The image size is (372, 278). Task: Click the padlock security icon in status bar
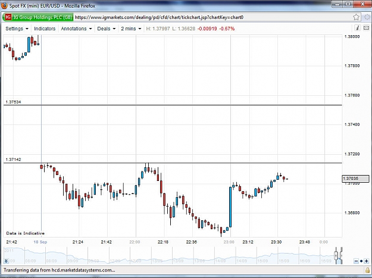[367, 270]
